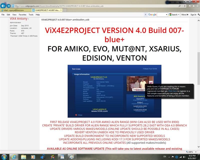The image size is (200, 160).
Task: Open the Favorites menu
Action: pyautogui.click(x=22, y=15)
